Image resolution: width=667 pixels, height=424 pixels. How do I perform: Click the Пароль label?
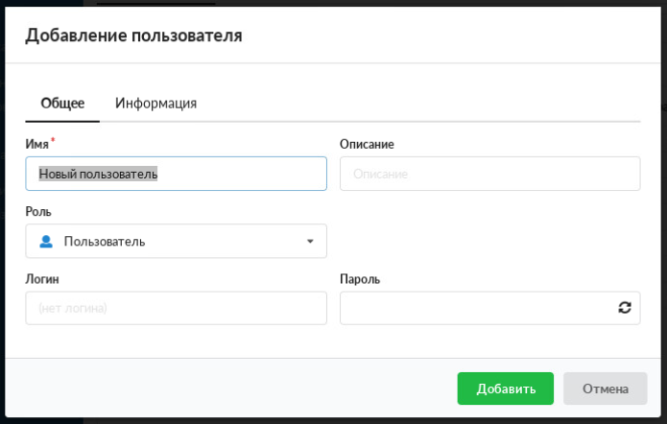click(360, 279)
